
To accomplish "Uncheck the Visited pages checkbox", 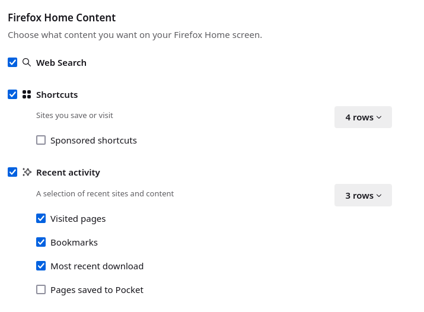I will [x=41, y=218].
